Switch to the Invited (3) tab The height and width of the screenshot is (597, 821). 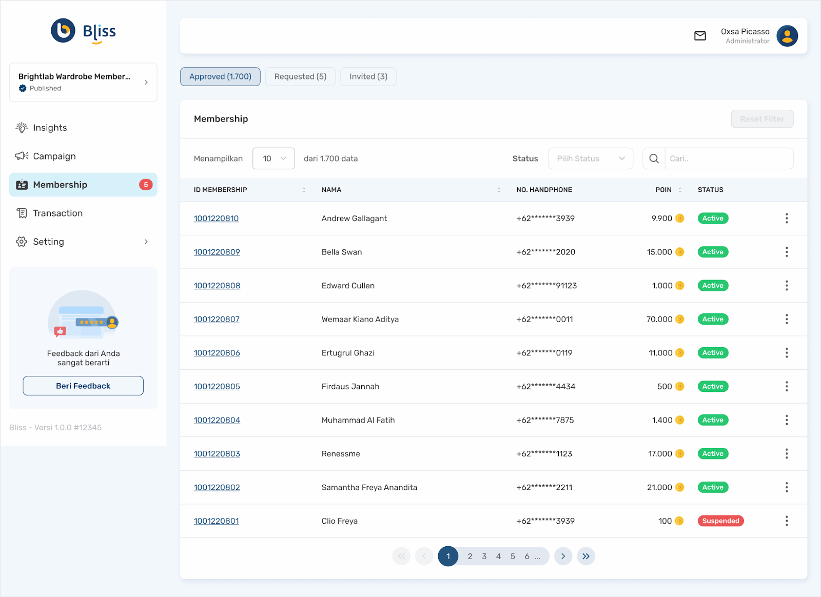pos(368,76)
